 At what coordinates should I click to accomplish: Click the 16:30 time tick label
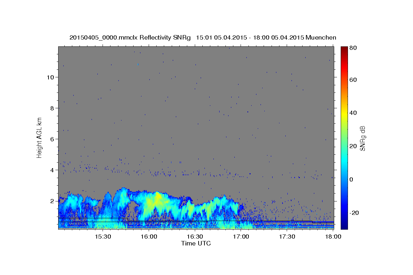(195, 236)
